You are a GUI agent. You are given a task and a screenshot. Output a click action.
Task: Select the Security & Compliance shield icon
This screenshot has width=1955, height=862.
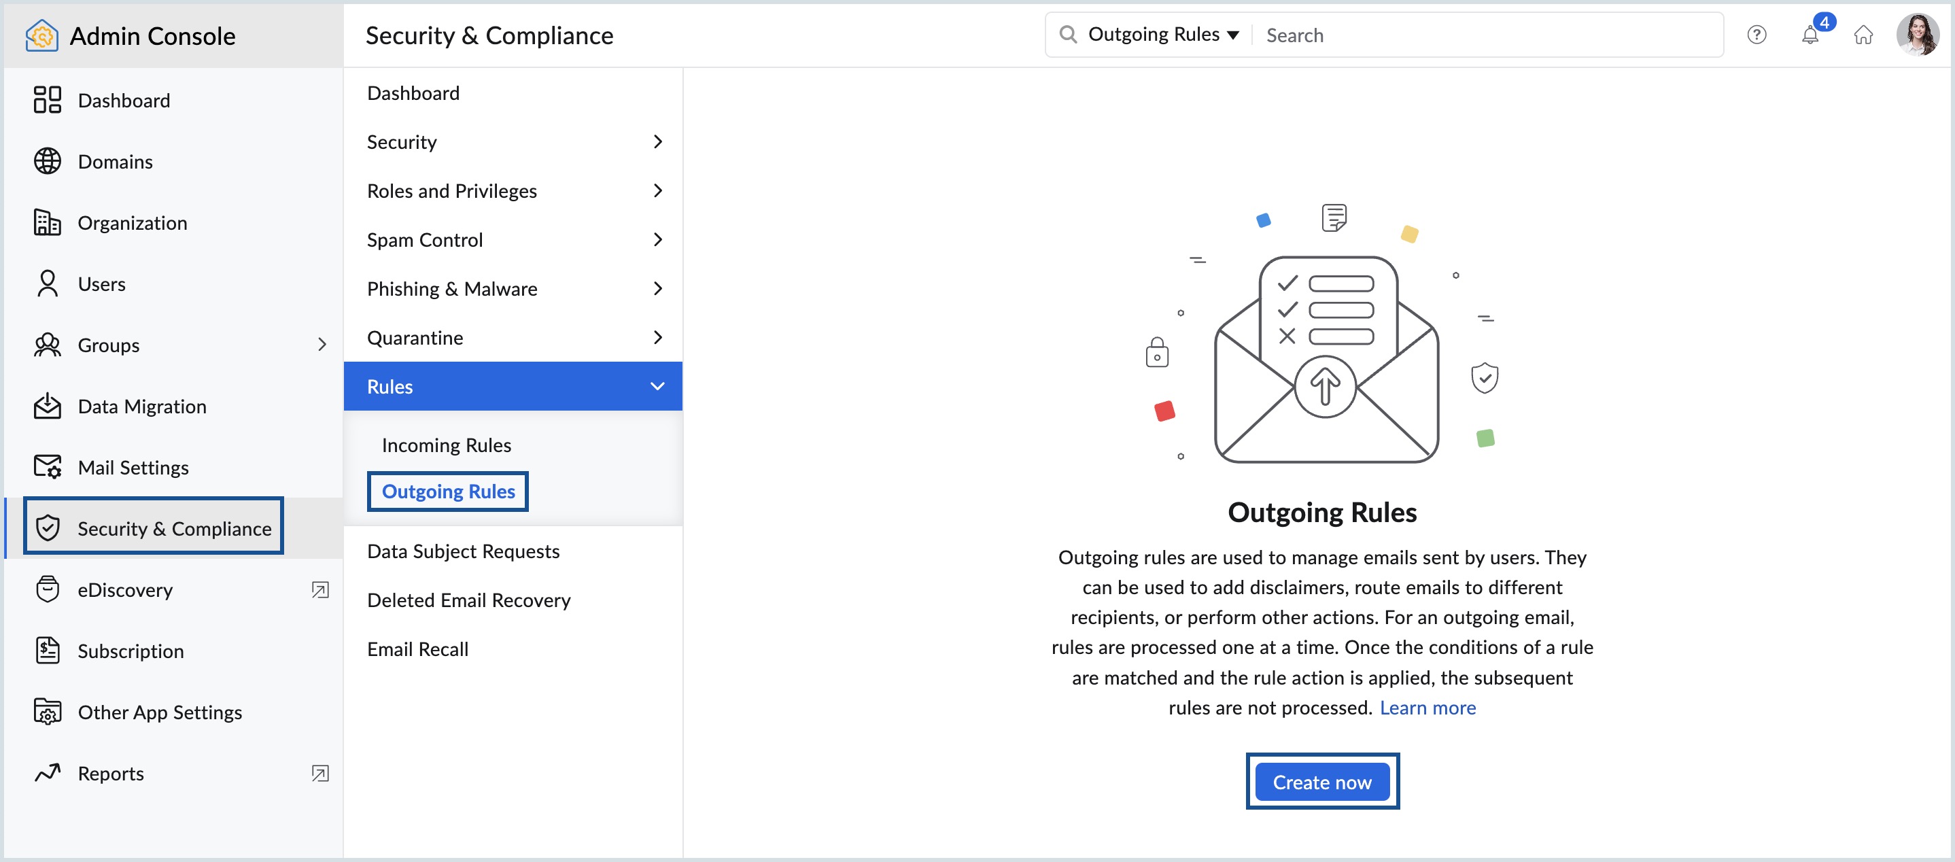48,528
